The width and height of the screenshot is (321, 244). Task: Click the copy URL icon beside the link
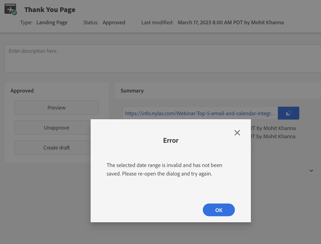(288, 113)
